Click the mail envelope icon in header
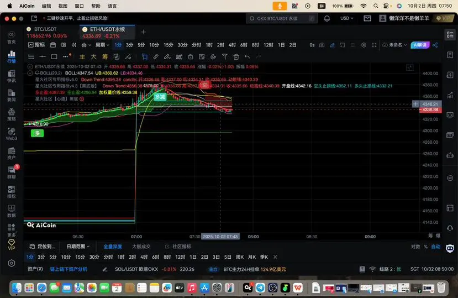This screenshot has height=298, width=458. [x=367, y=18]
